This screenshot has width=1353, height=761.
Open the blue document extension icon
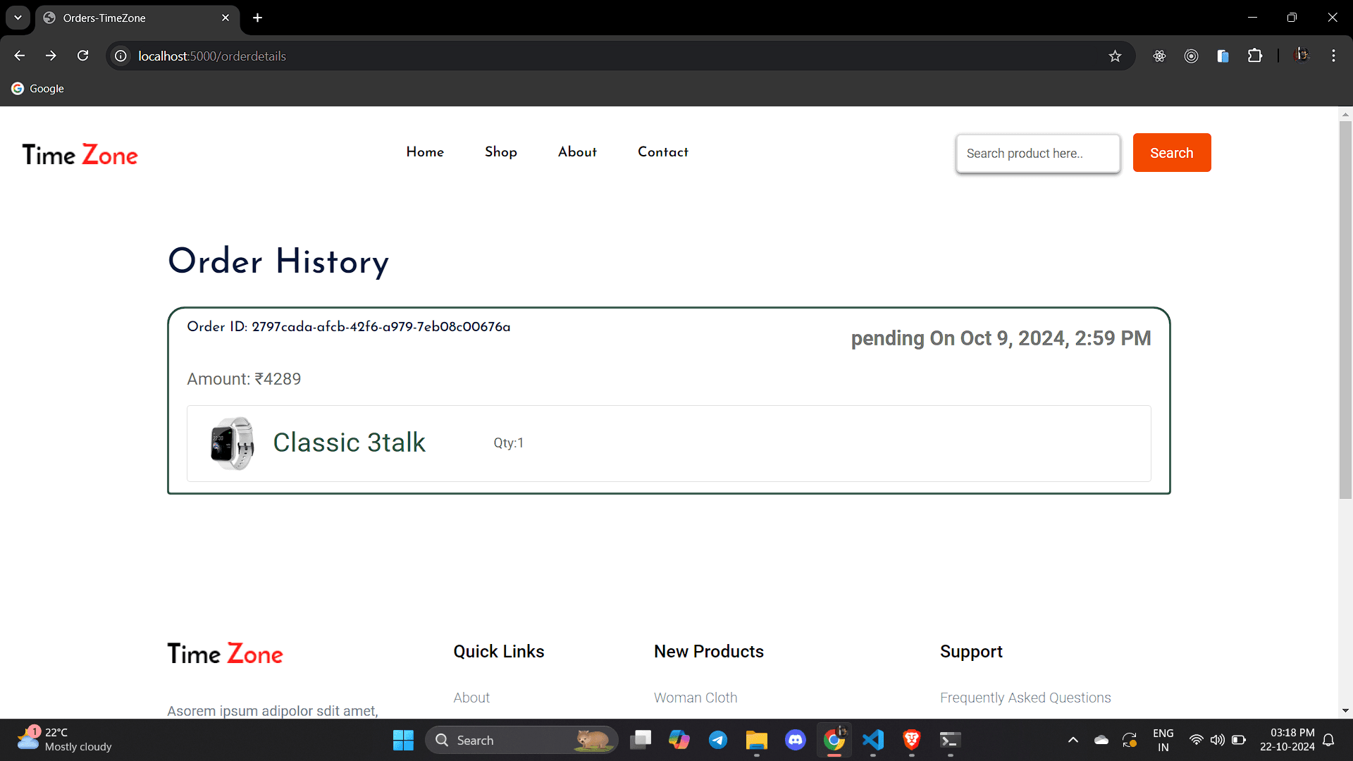pos(1223,56)
